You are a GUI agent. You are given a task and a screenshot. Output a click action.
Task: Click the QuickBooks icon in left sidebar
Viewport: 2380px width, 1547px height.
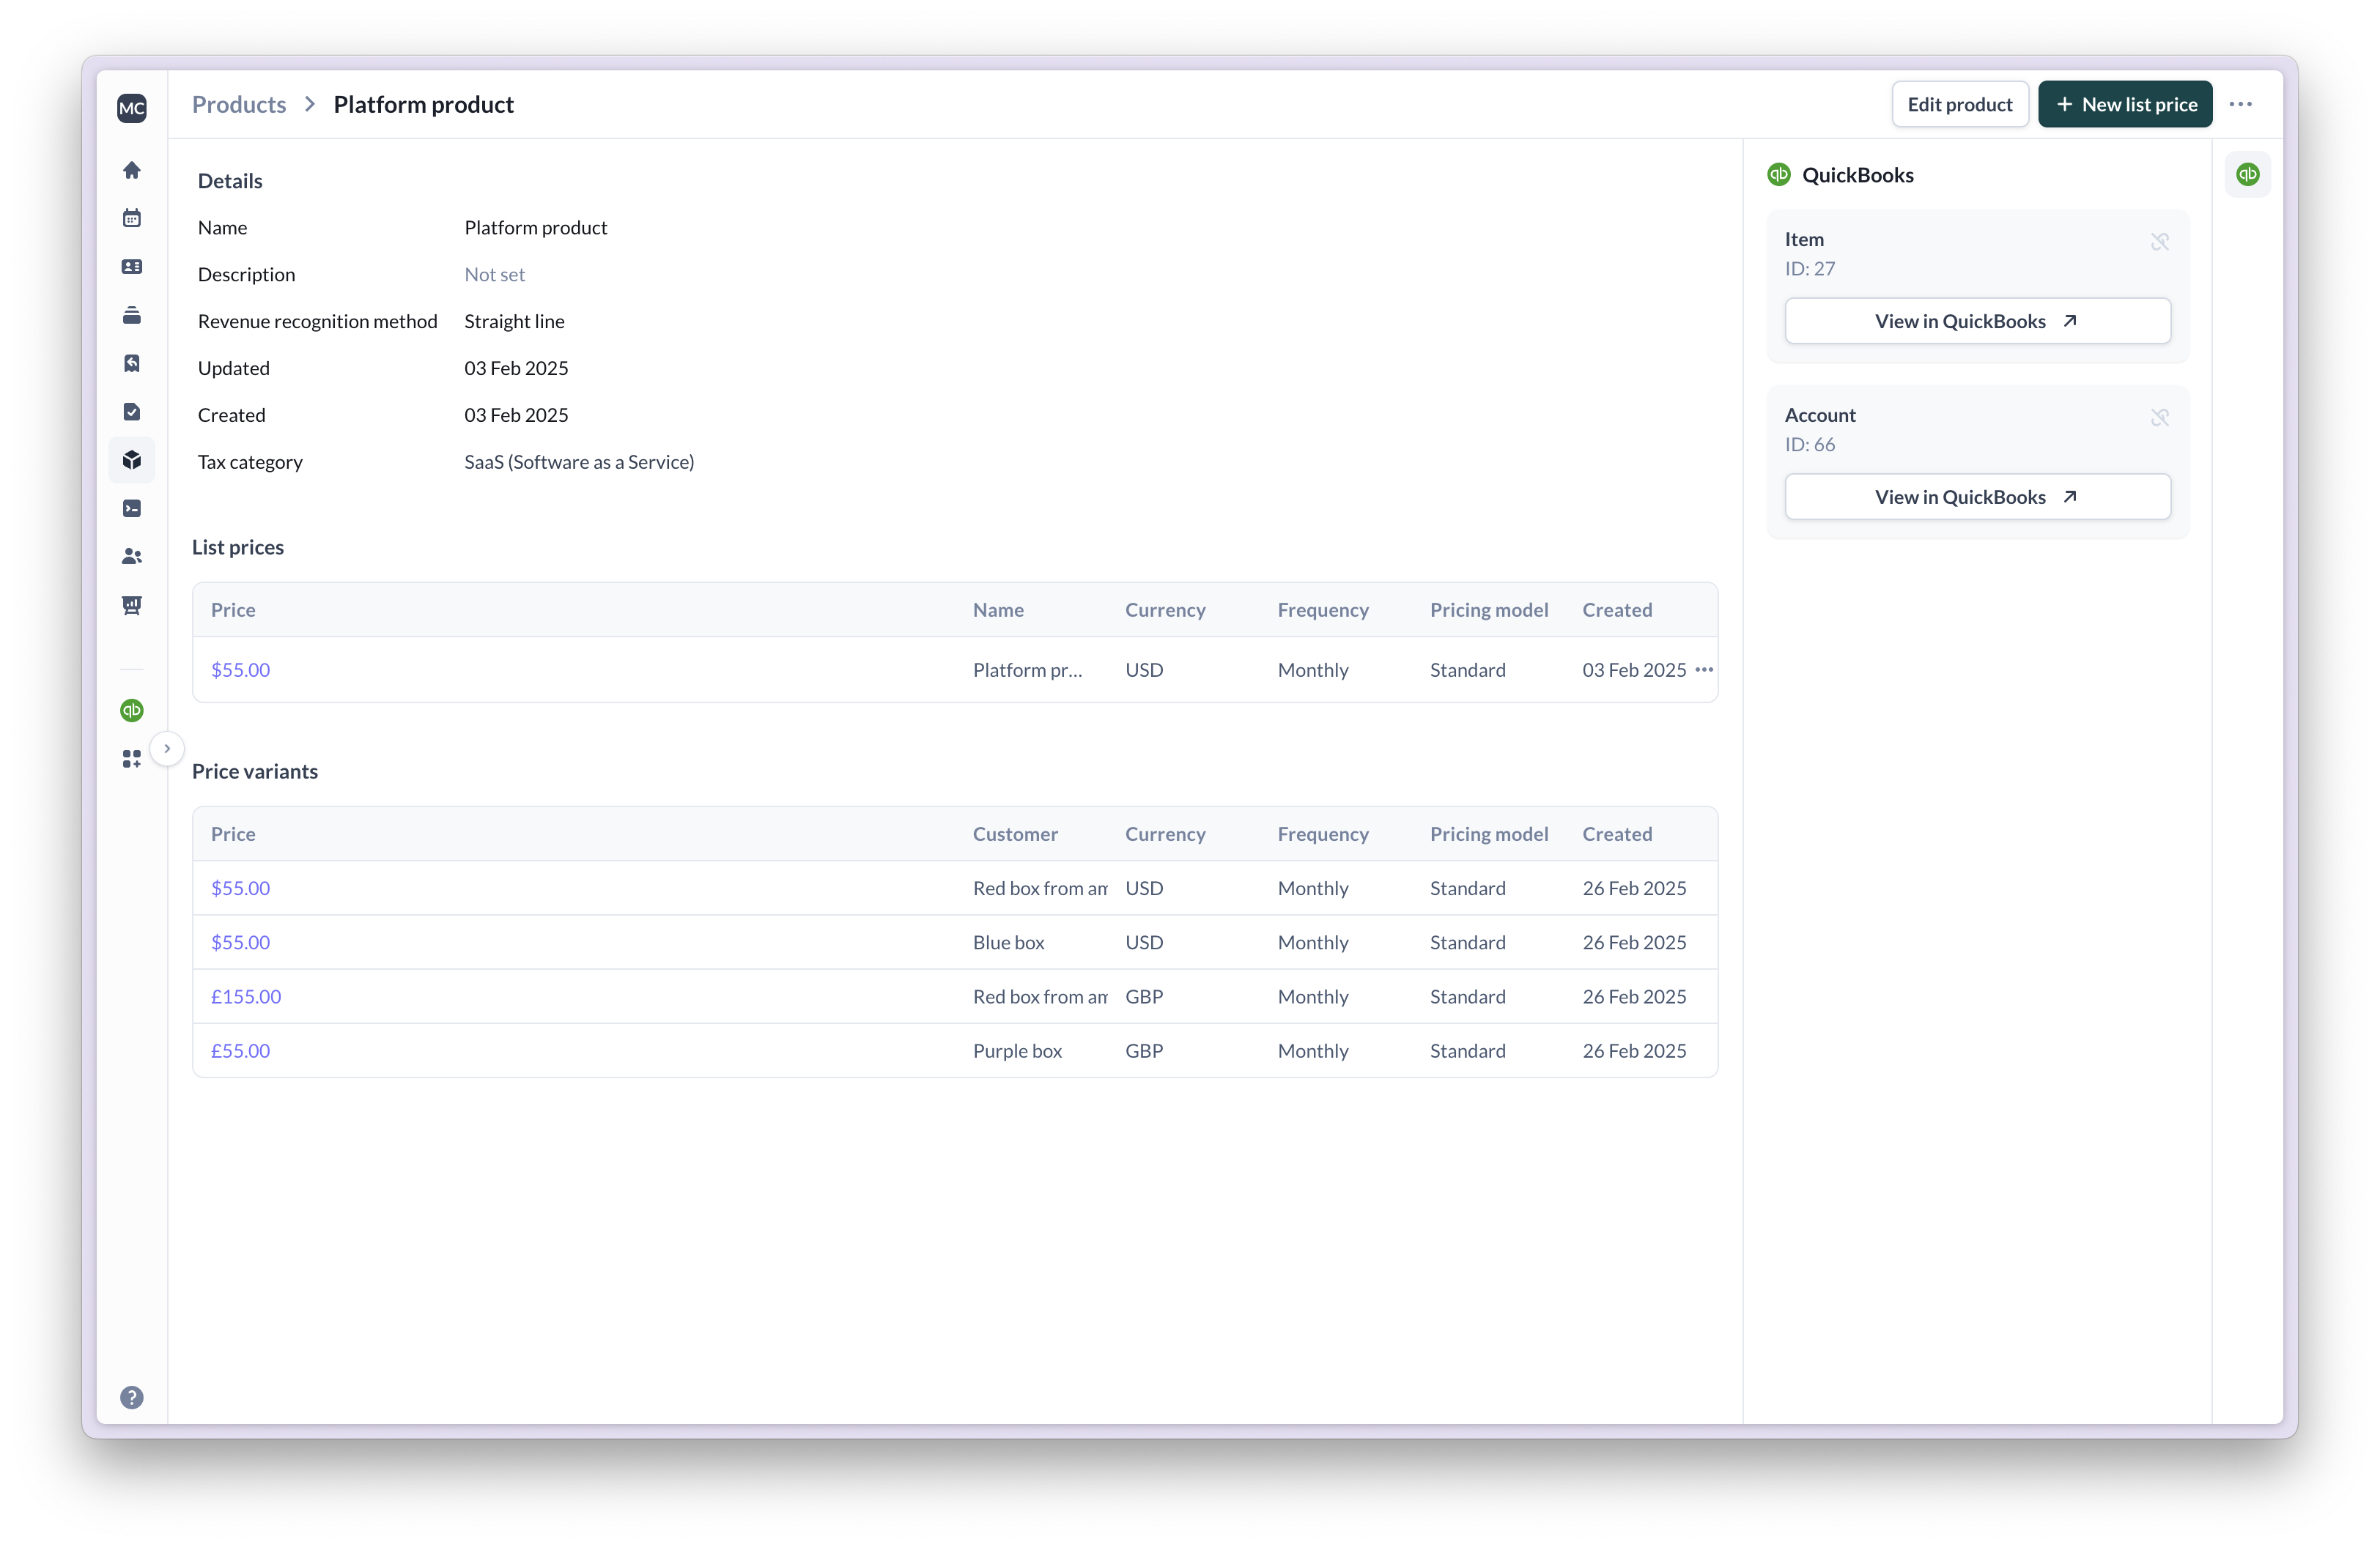point(132,711)
